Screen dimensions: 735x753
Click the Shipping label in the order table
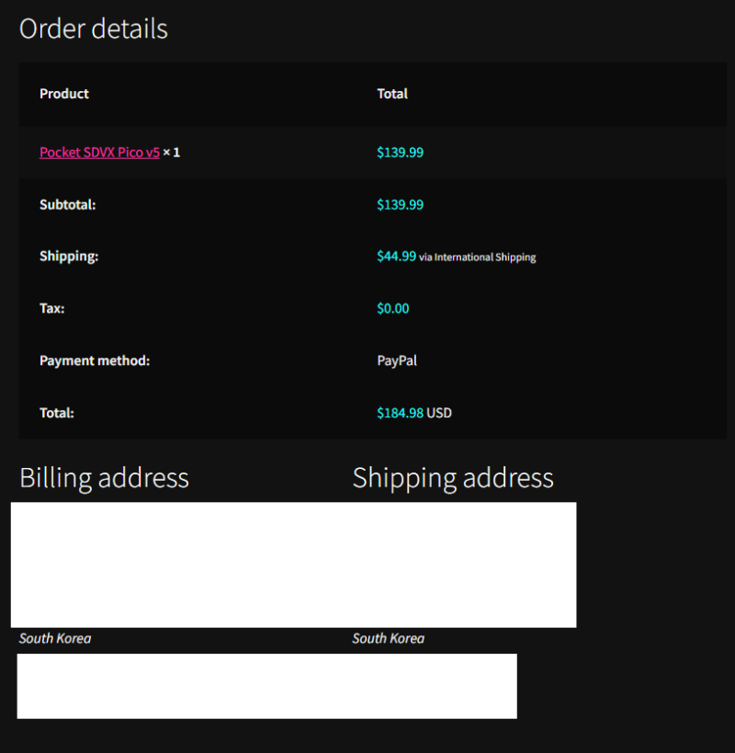coord(69,257)
